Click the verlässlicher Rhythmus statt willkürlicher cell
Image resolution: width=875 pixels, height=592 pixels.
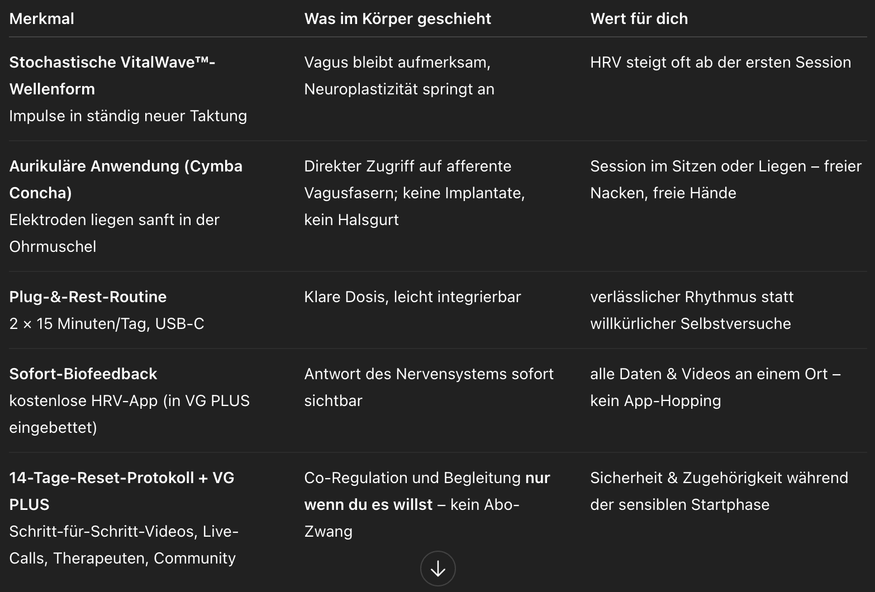point(692,310)
